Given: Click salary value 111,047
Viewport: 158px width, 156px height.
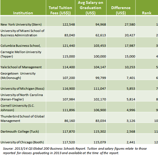Looking at the screenshot, I should pos(100,89).
